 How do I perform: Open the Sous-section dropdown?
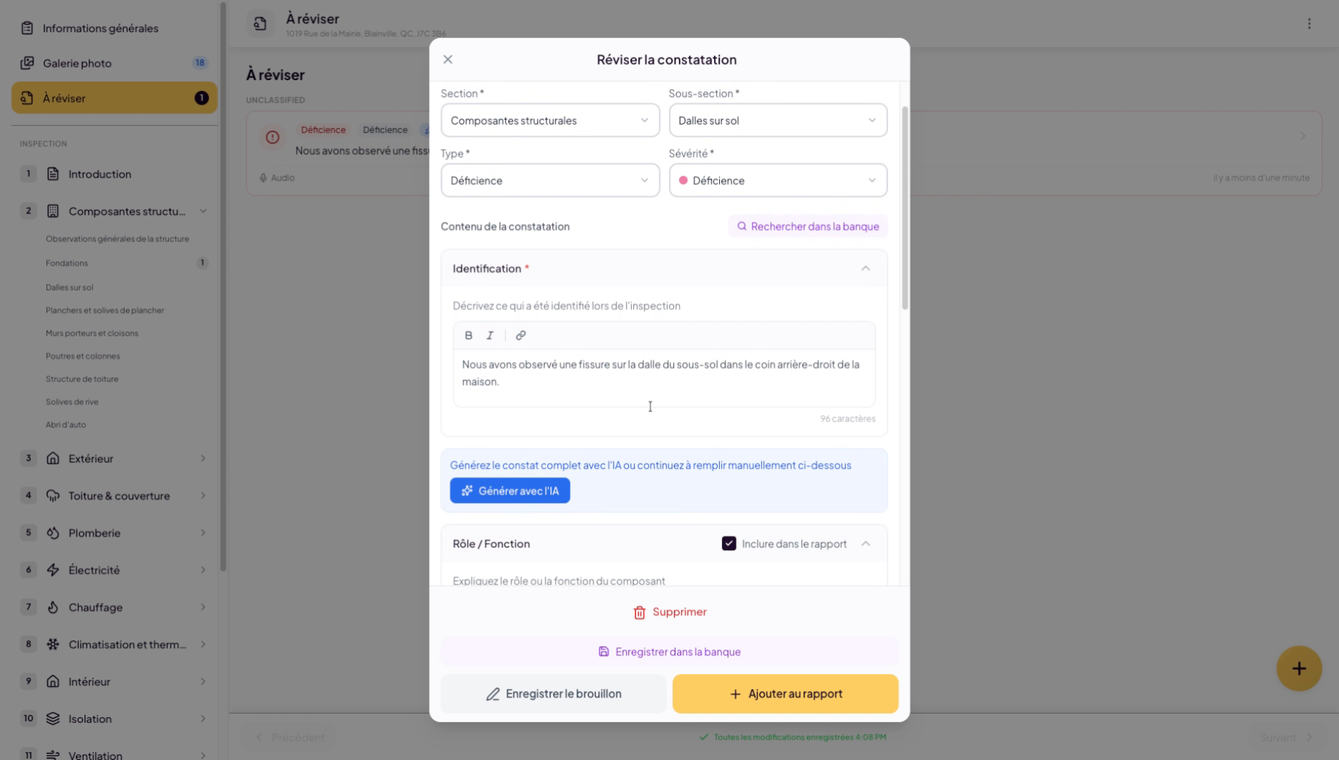[778, 120]
